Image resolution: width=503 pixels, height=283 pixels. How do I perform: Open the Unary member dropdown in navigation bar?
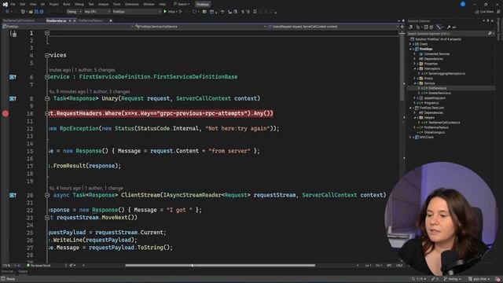pos(333,27)
